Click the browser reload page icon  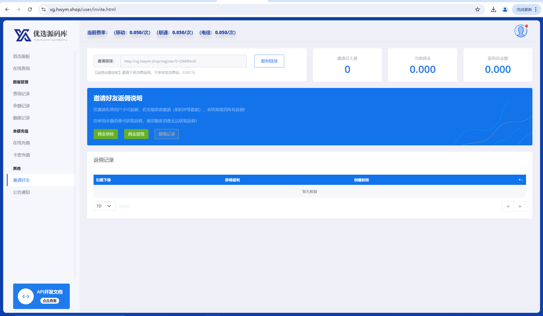pos(30,10)
